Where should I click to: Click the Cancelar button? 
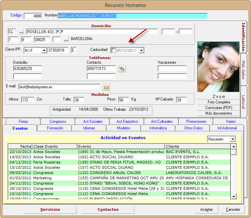coord(233,209)
